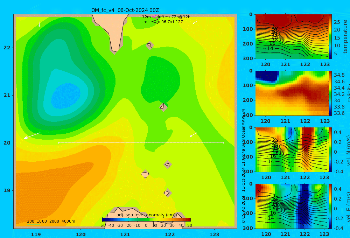Click the 34.8 tick on salinity colorbar

[339, 75]
